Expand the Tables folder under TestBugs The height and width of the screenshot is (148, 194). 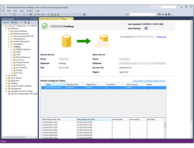(x=12, y=52)
